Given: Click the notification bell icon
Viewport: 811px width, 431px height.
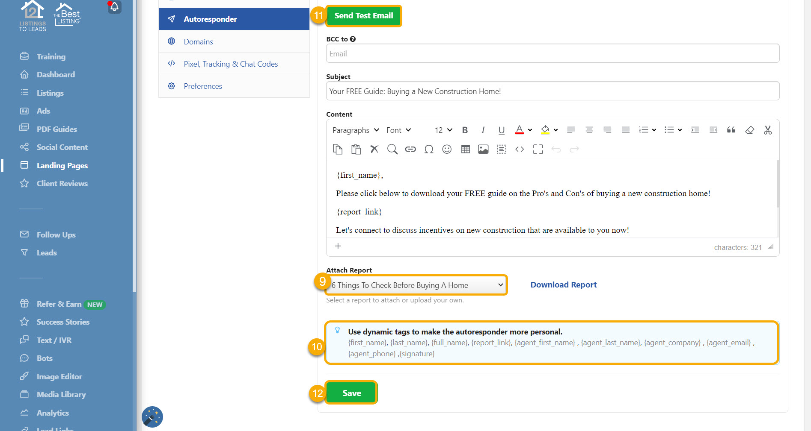Looking at the screenshot, I should point(114,6).
